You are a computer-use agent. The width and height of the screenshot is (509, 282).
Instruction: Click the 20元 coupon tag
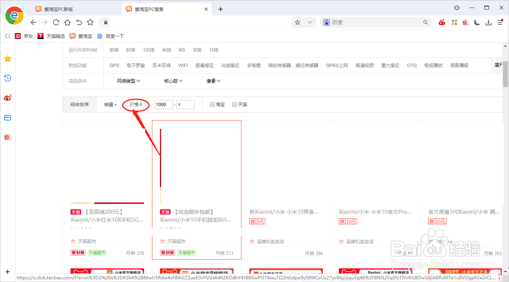437,221
